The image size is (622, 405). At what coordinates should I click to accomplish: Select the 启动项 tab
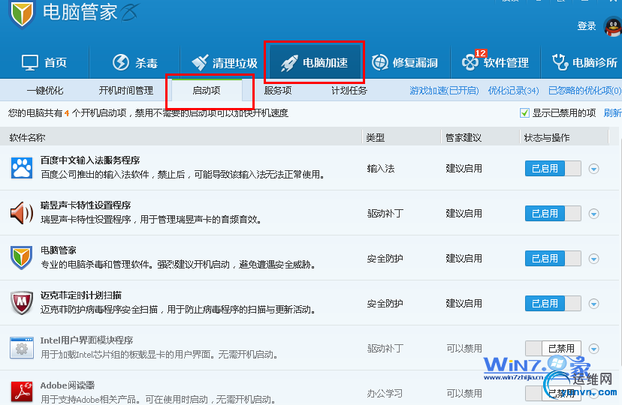pos(207,91)
